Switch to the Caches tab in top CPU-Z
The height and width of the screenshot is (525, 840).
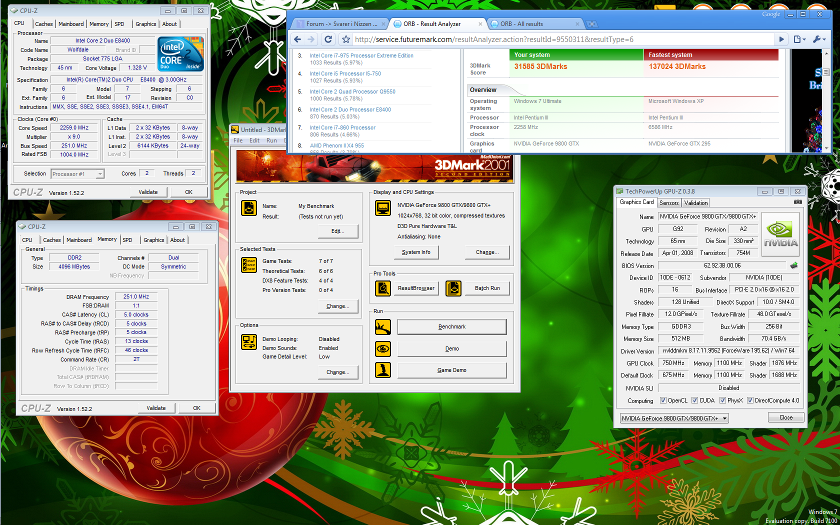(43, 24)
